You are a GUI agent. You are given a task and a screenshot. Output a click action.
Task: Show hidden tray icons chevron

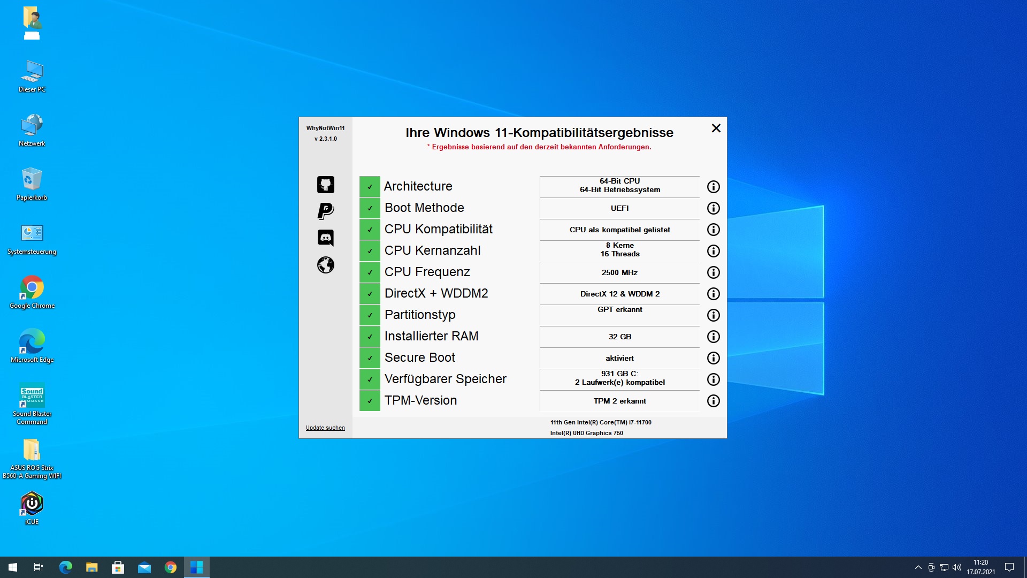tap(918, 567)
